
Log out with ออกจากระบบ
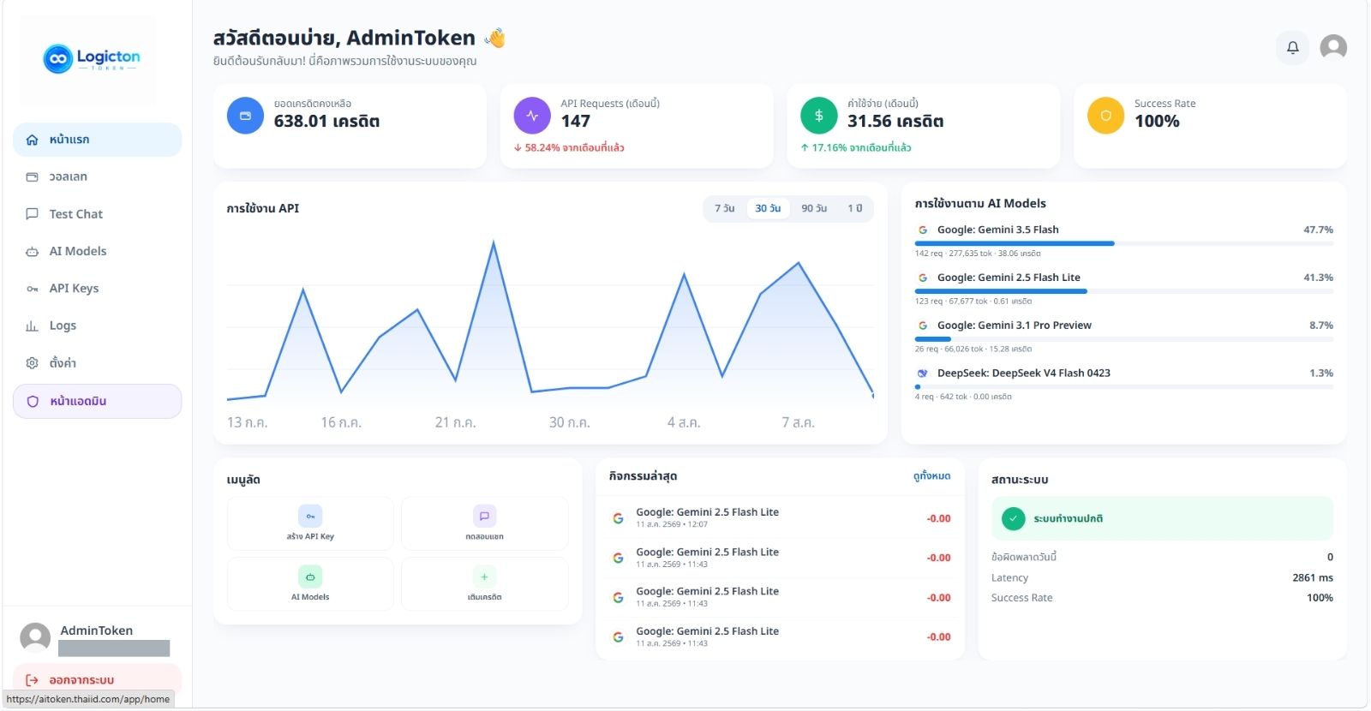[x=97, y=679]
